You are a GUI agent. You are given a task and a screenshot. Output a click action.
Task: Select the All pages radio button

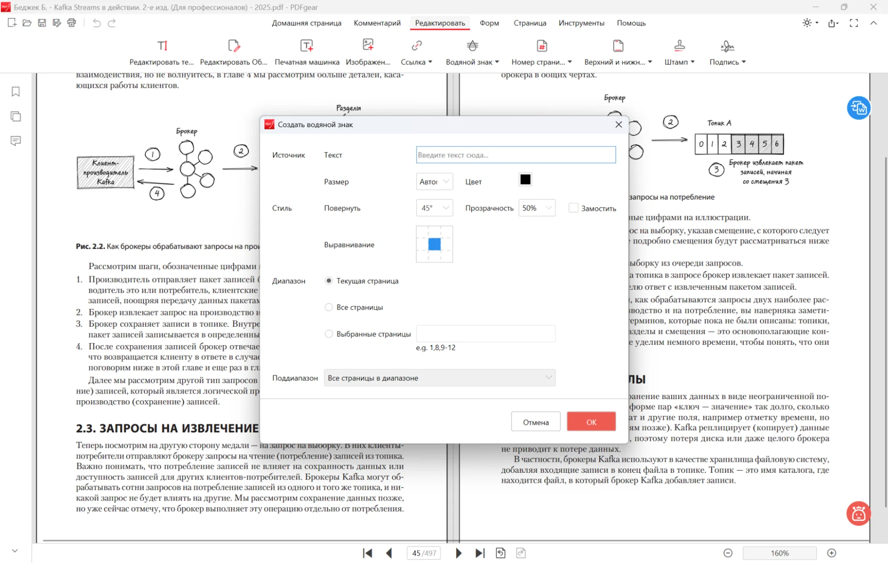coord(329,307)
